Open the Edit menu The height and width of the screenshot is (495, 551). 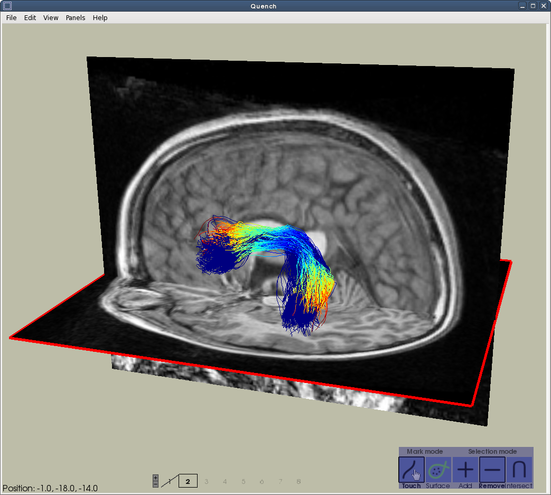click(30, 17)
